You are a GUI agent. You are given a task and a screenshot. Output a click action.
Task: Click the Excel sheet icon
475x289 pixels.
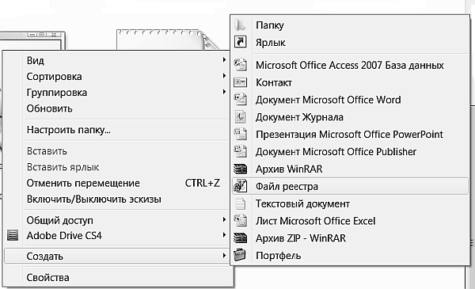coord(240,221)
